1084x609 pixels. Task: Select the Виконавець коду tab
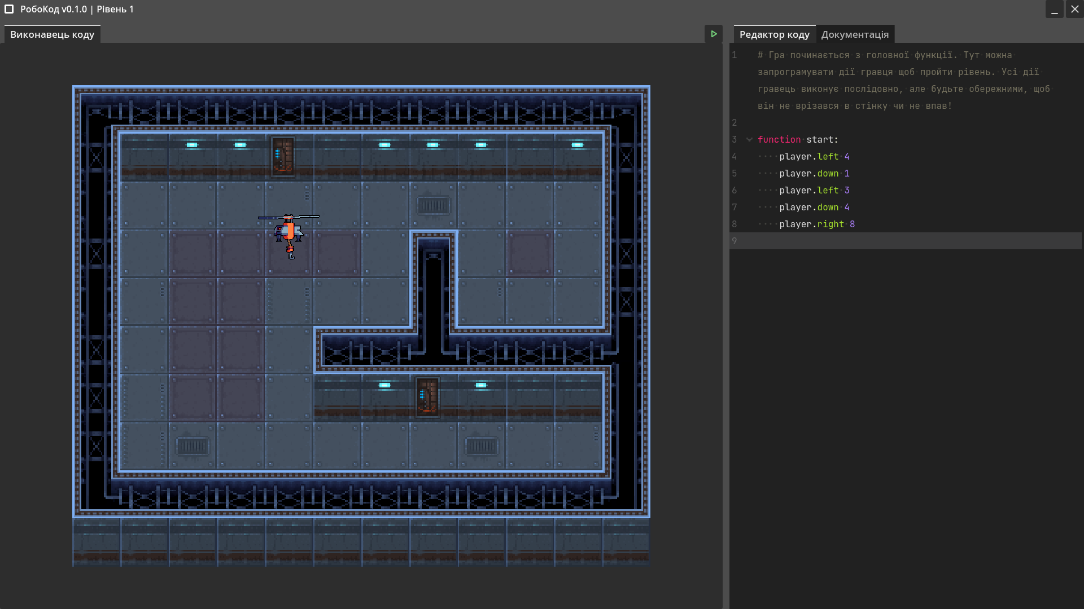pyautogui.click(x=52, y=34)
